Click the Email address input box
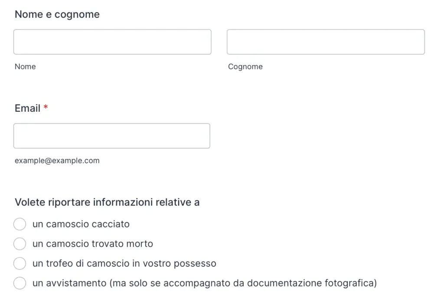 [112, 136]
